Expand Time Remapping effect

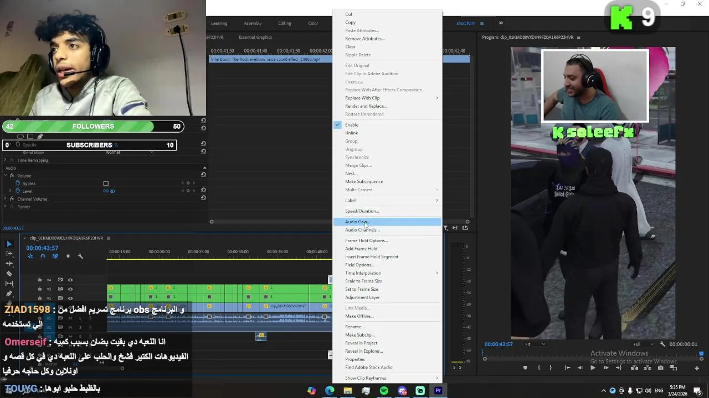click(x=6, y=160)
